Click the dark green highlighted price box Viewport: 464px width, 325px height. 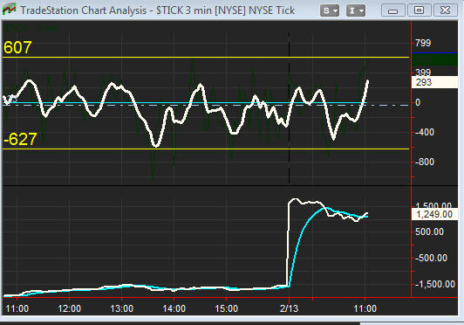(434, 59)
